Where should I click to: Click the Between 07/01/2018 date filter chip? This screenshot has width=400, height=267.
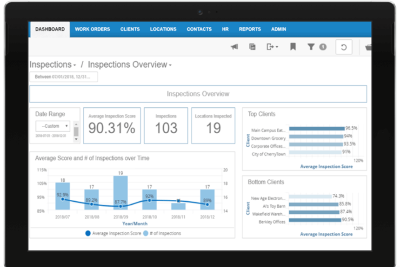(x=64, y=77)
